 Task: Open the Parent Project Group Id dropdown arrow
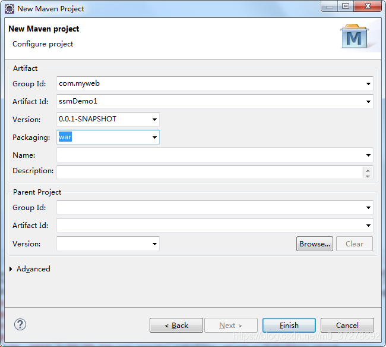(368, 208)
